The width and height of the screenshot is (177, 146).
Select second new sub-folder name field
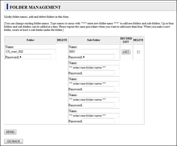coord(94,84)
